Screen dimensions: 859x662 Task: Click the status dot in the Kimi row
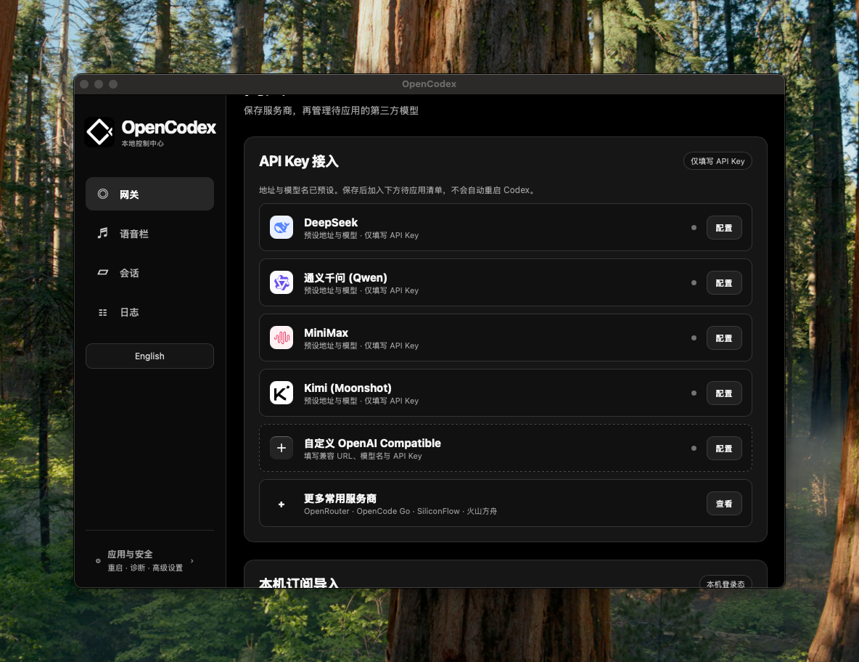pos(694,393)
